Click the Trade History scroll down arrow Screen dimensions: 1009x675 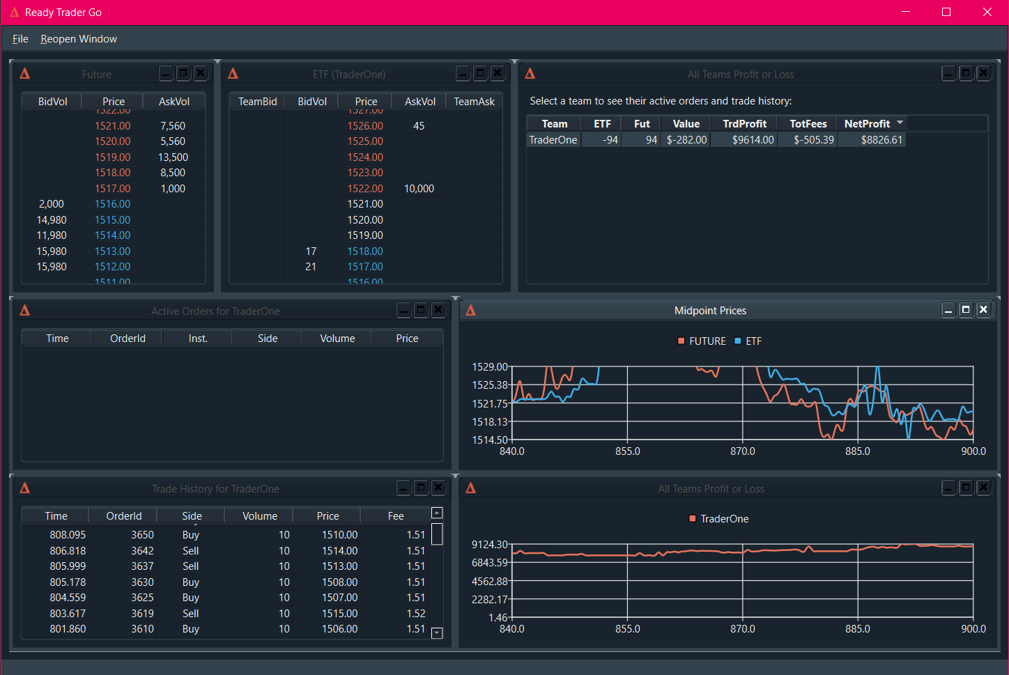[437, 633]
